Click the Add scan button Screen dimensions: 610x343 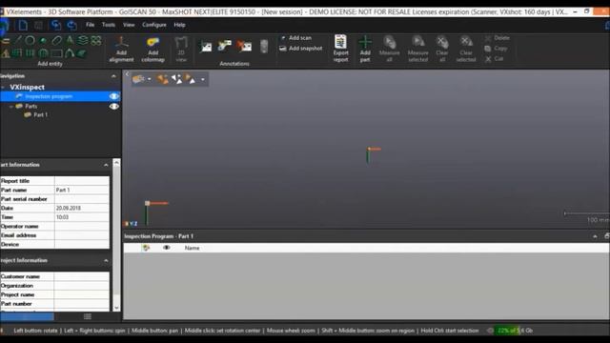(x=295, y=38)
